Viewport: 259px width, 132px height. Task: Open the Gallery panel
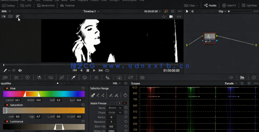pyautogui.click(x=9, y=5)
